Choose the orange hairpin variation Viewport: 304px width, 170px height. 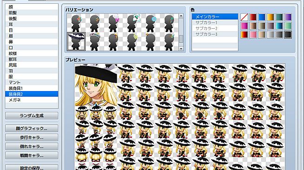pyautogui.click(x=95, y=23)
